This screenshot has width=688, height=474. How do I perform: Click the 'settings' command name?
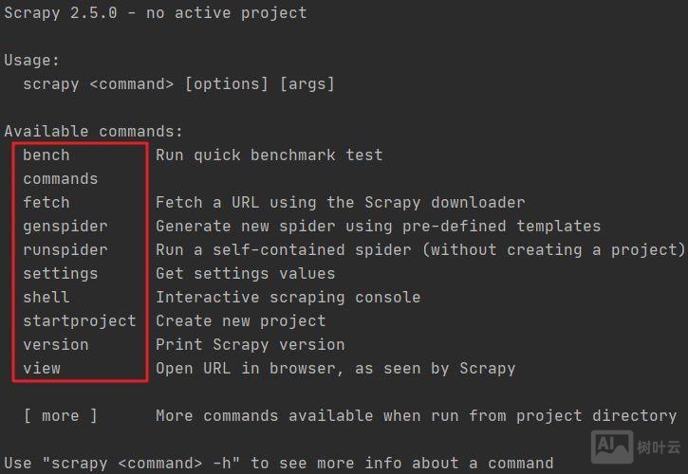click(x=61, y=274)
